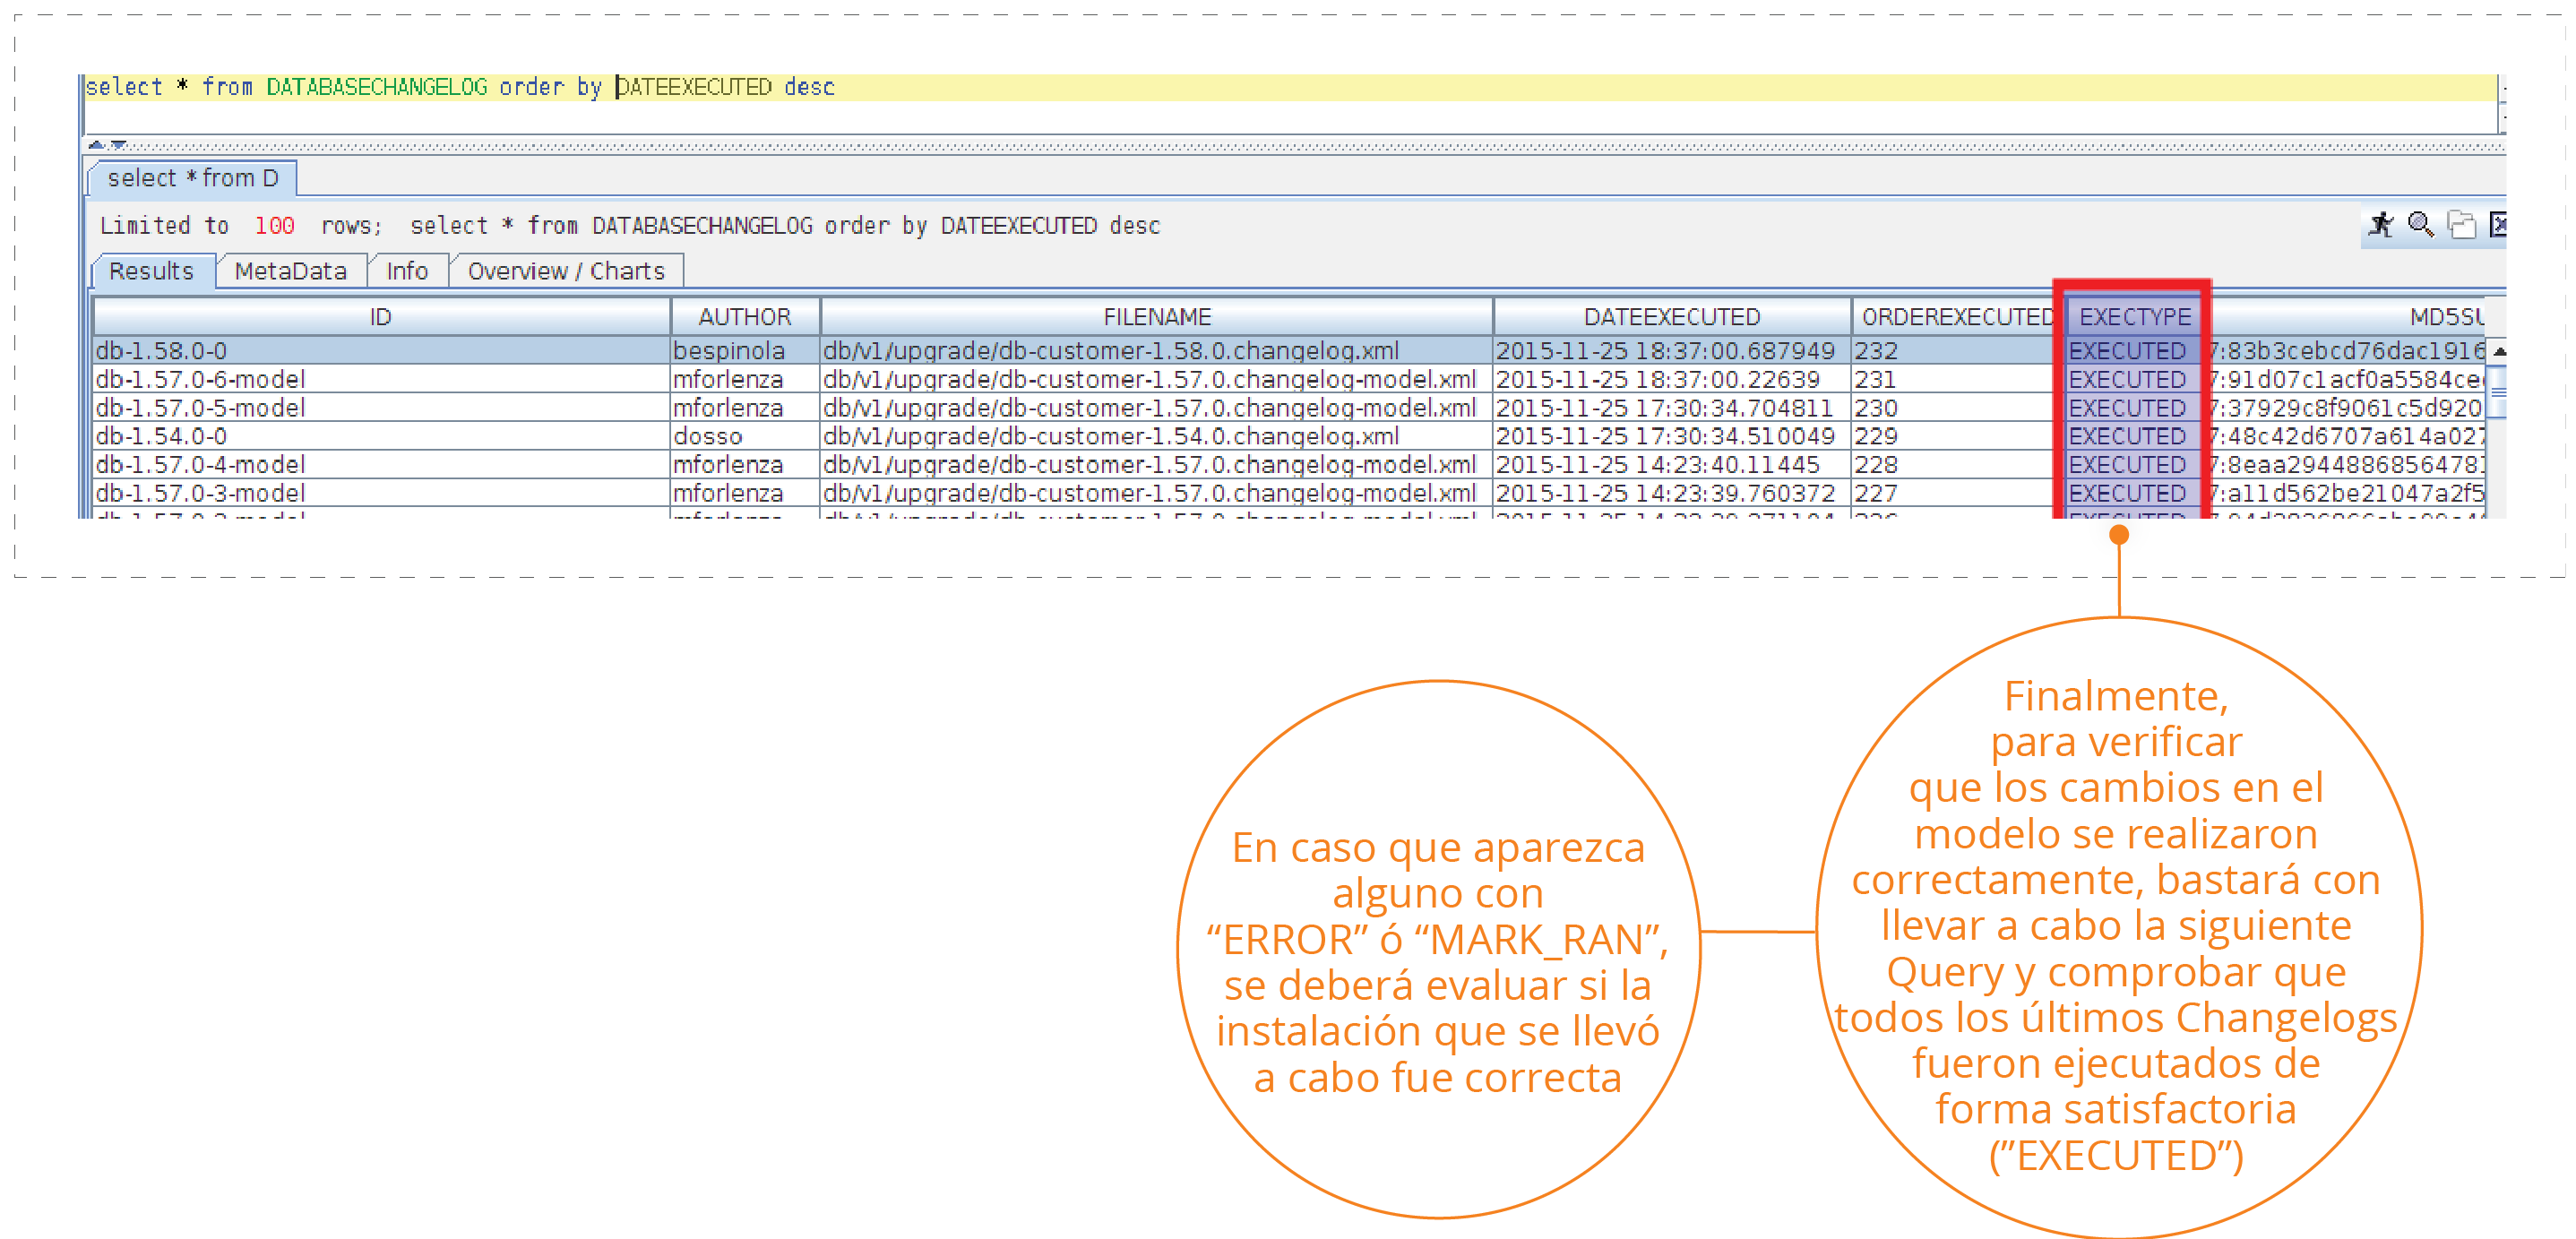Click the splitter collapse up arrow
The width and height of the screenshot is (2576, 1239).
click(96, 146)
